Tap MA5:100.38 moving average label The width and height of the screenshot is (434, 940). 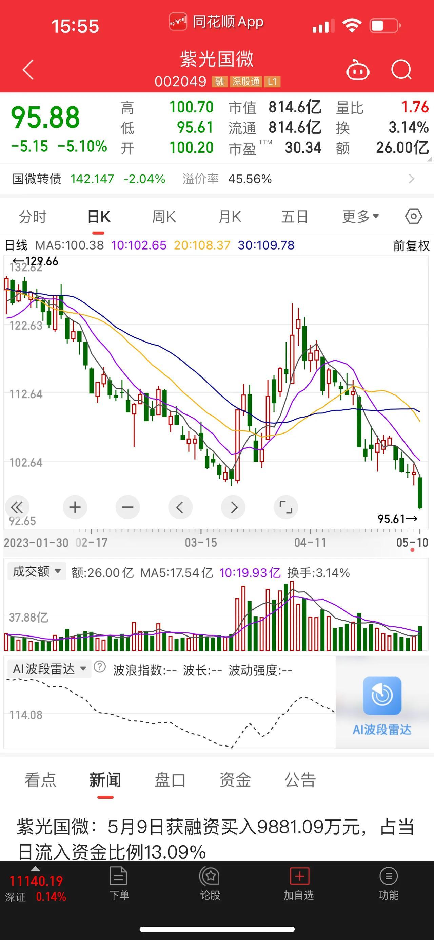tap(70, 245)
